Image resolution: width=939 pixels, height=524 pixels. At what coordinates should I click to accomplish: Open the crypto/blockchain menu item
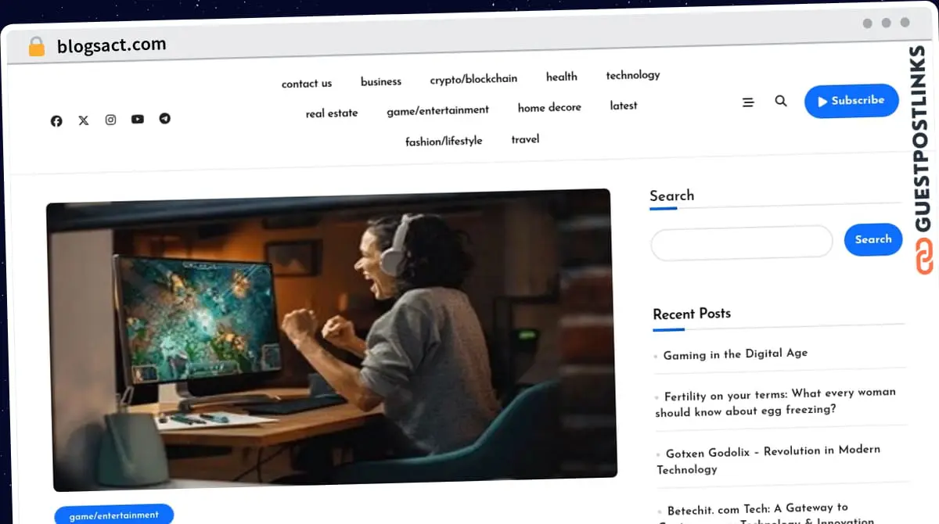click(473, 79)
